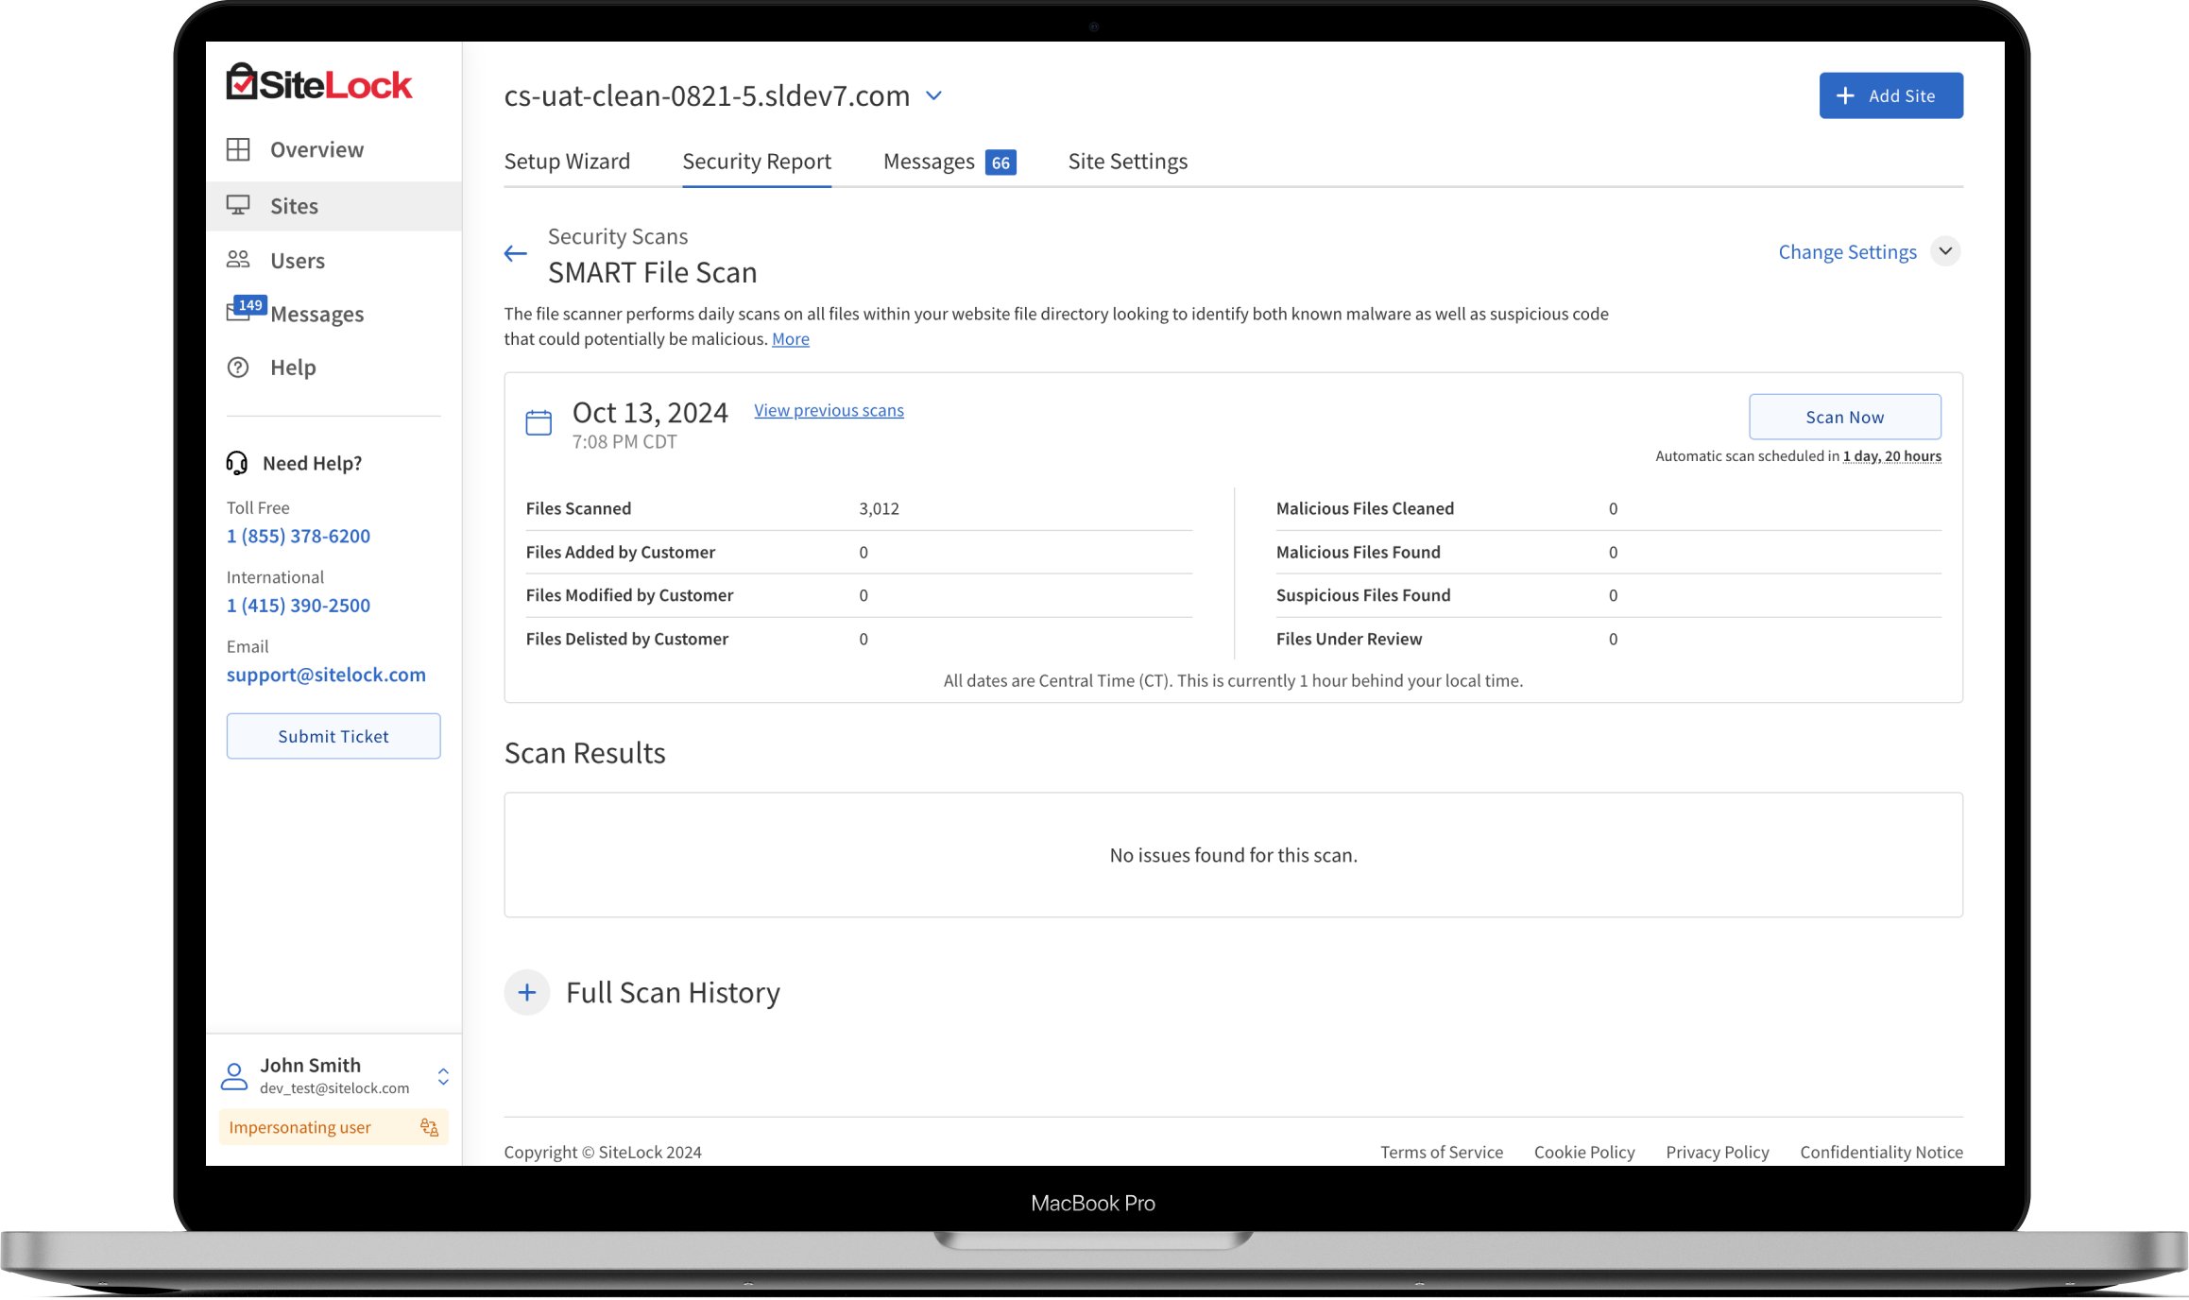
Task: Click the Users people icon
Action: pyautogui.click(x=238, y=260)
